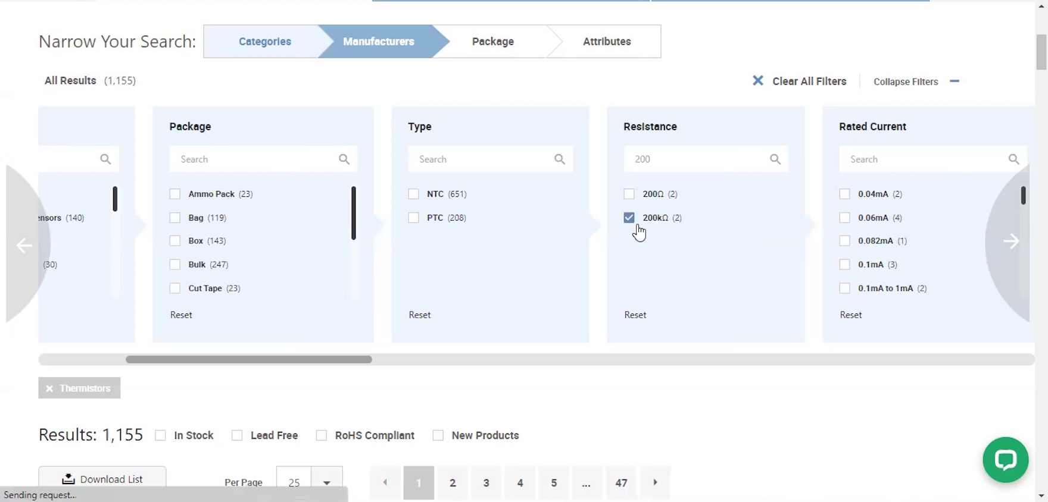Click the Type search magnifier icon
Image resolution: width=1048 pixels, height=502 pixels.
point(560,159)
